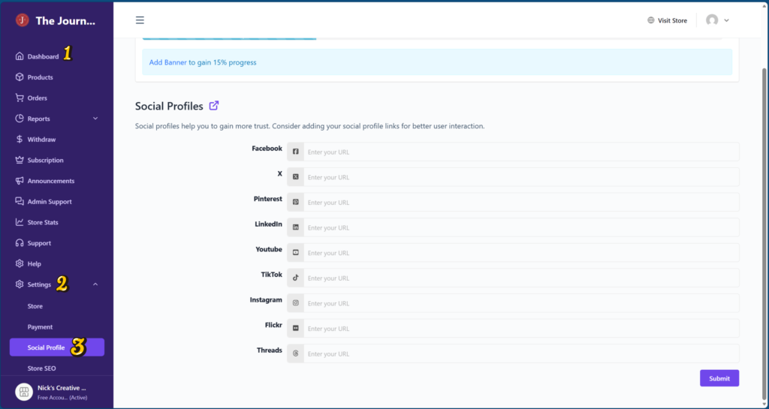
Task: Click the X icon in URL row
Action: [x=296, y=177]
